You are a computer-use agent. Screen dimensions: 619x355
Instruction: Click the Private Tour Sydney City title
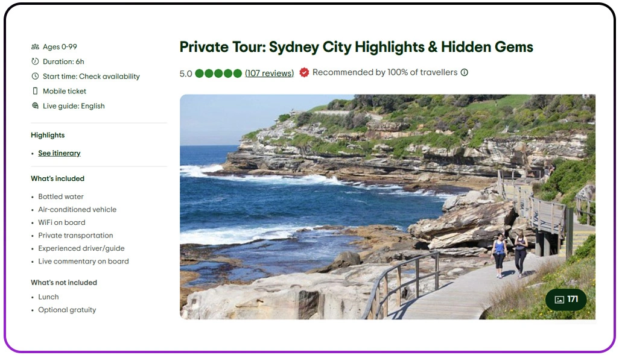tap(356, 46)
